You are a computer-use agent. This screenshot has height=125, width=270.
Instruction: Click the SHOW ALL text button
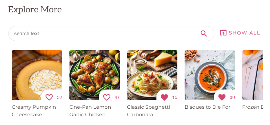pyautogui.click(x=244, y=33)
